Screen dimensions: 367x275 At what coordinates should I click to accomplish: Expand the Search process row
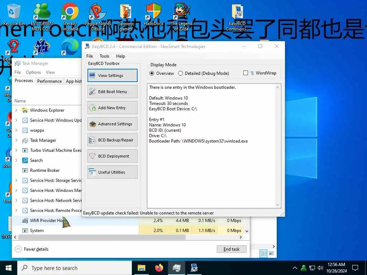(16, 160)
